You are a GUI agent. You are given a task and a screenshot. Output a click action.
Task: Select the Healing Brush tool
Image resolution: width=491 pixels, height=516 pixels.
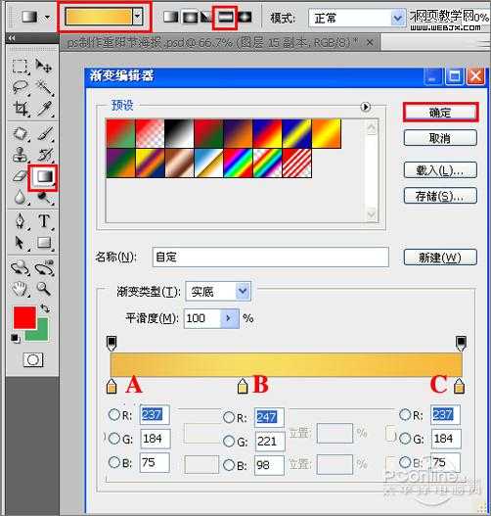pos(21,133)
